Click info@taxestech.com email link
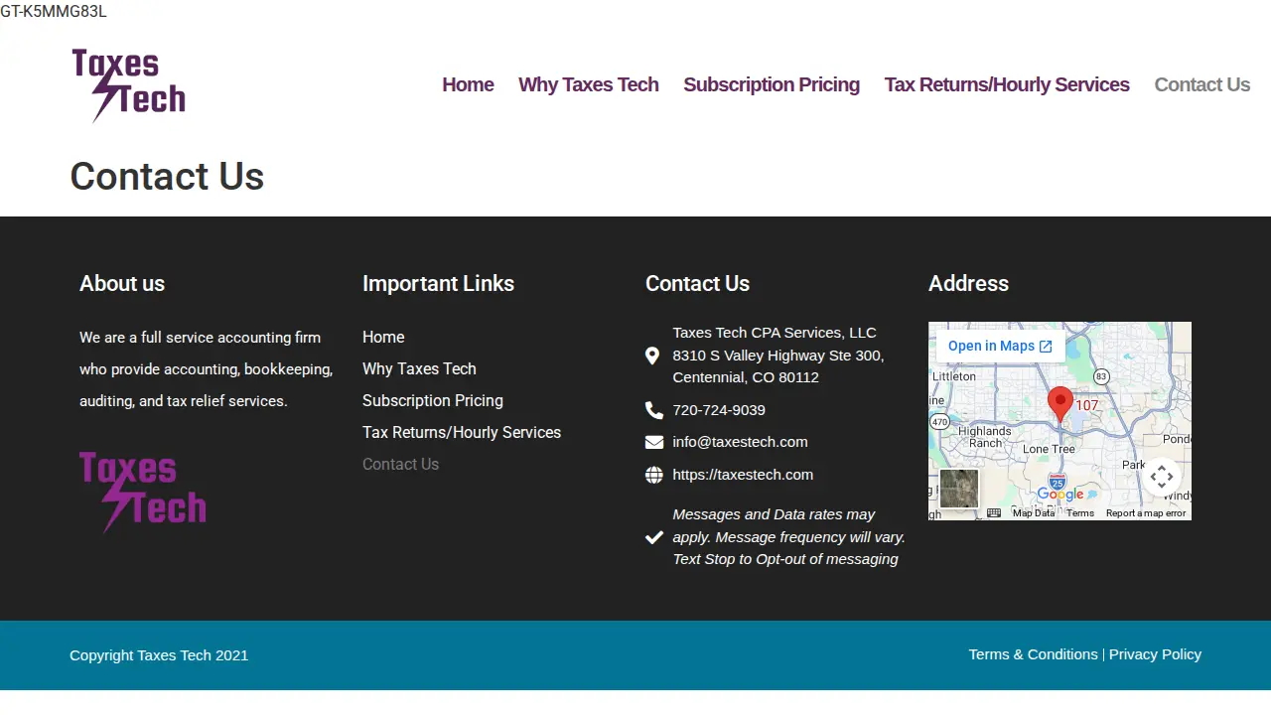 740,442
